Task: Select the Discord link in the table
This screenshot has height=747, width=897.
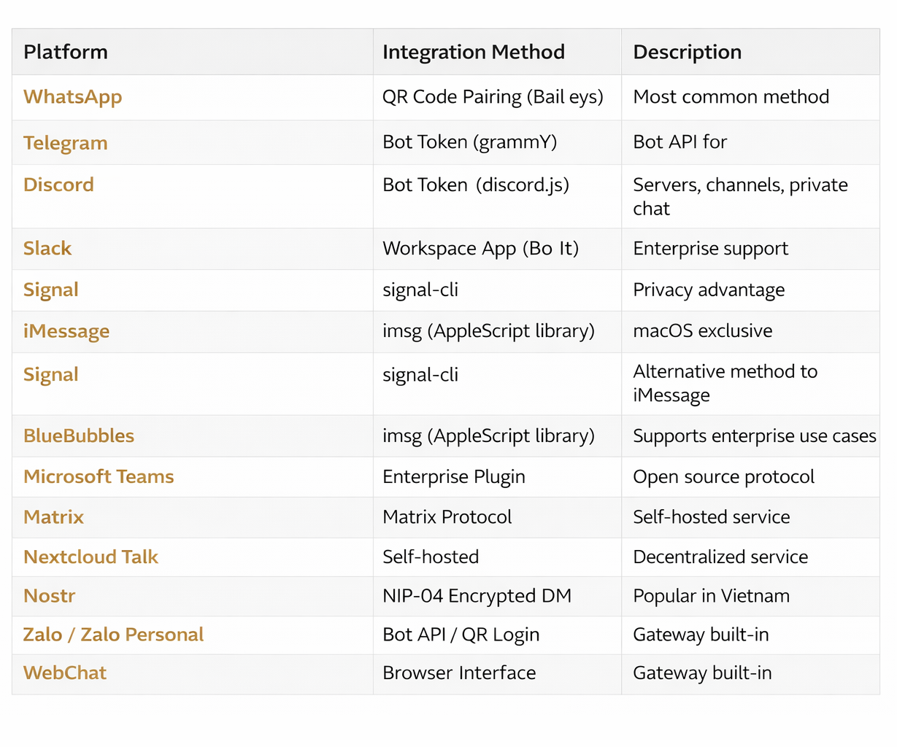Action: pyautogui.click(x=58, y=185)
